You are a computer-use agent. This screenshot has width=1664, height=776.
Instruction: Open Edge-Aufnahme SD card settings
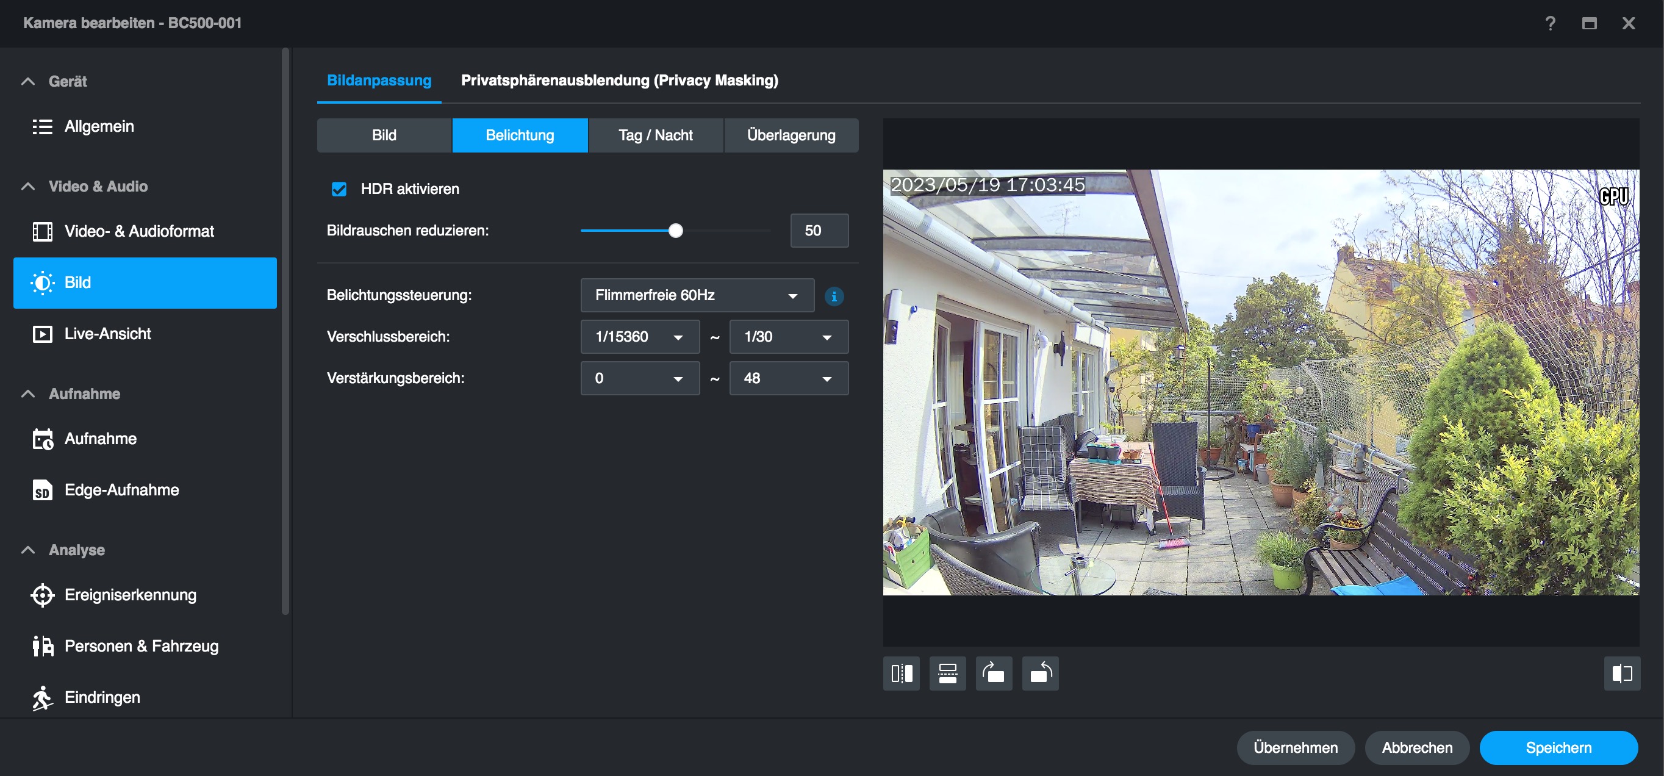coord(121,490)
